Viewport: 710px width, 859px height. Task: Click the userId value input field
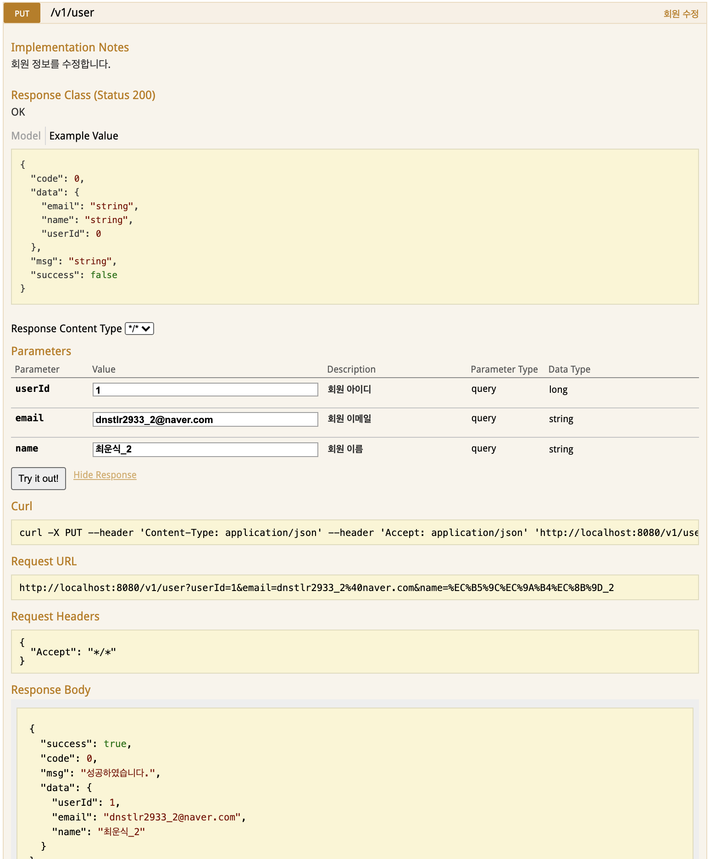[x=205, y=390]
